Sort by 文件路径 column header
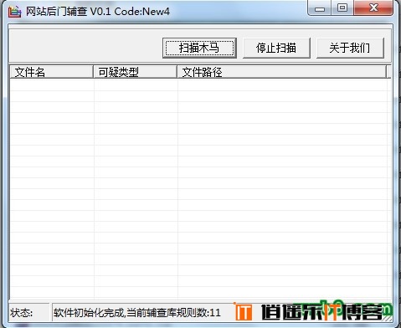 click(x=281, y=72)
